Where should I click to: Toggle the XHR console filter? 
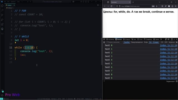coord(166,42)
